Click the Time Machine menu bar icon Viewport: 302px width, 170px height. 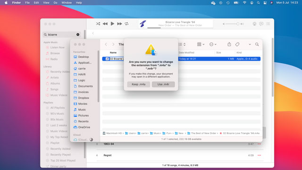pos(228,3)
